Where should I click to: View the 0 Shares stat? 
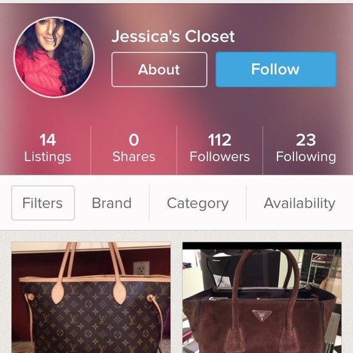point(134,148)
